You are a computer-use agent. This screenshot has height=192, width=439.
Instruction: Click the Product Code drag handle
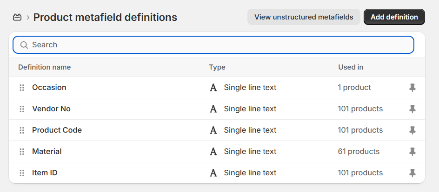coord(22,130)
